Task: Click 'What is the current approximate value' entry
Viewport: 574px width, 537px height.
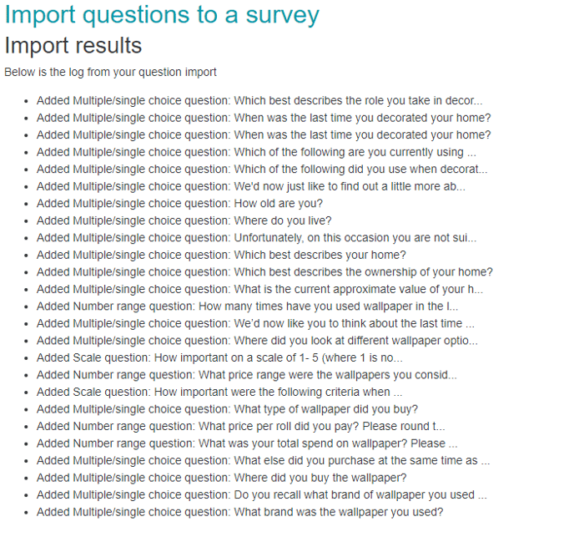Action: coord(259,289)
